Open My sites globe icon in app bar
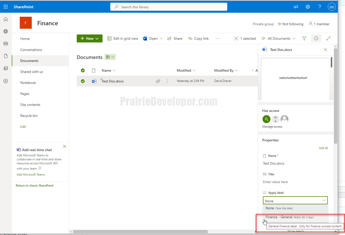This screenshot has width=345, height=235. point(6,31)
